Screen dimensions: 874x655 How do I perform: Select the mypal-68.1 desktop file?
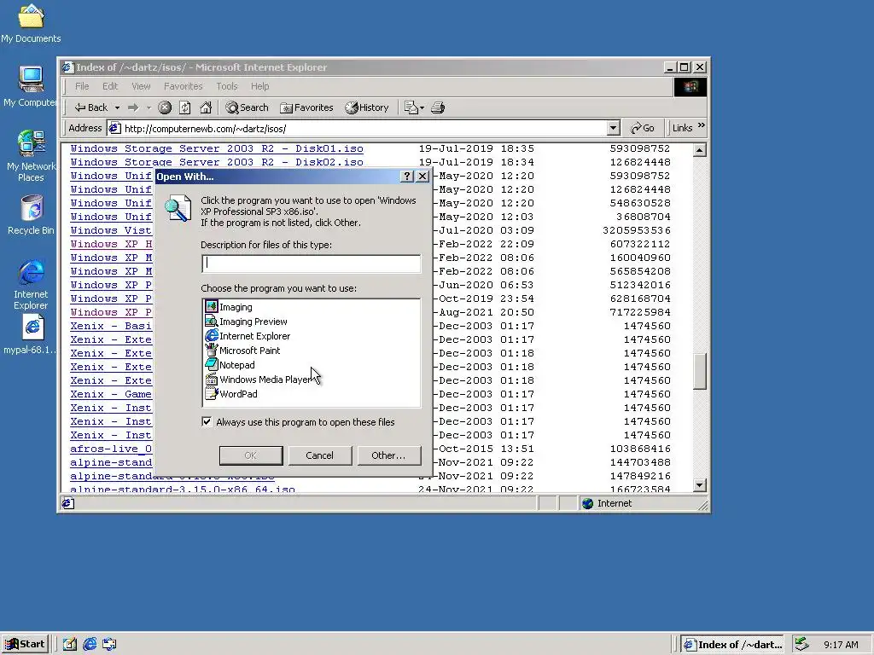[31, 334]
